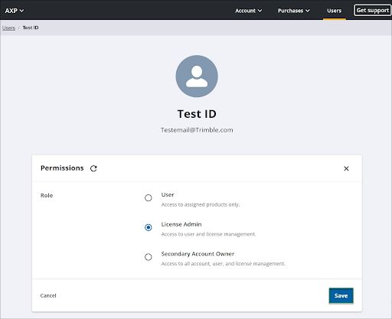Select the License Admin radio button
Image resolution: width=392 pixels, height=319 pixels.
pos(149,227)
